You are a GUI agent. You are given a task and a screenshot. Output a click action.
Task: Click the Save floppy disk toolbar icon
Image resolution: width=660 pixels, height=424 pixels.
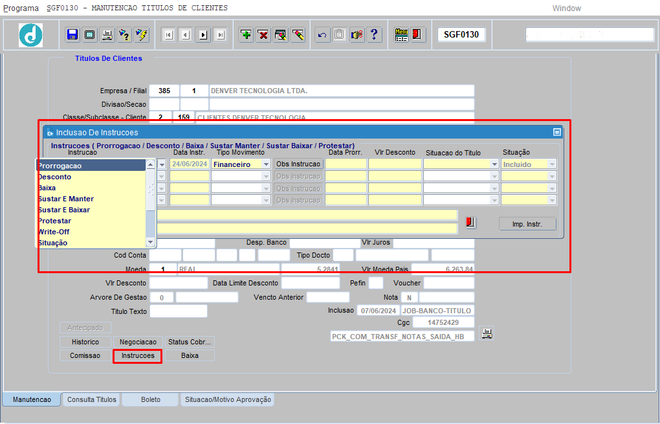(72, 34)
